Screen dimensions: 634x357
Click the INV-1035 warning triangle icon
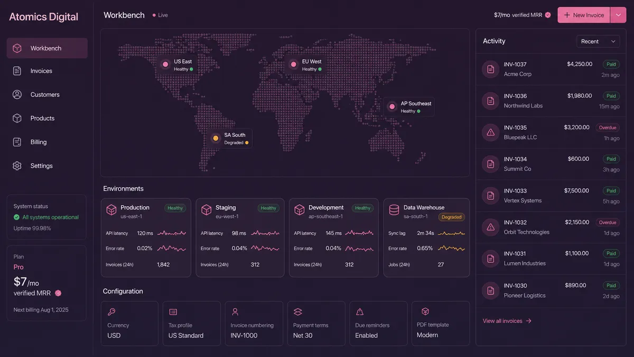click(491, 132)
